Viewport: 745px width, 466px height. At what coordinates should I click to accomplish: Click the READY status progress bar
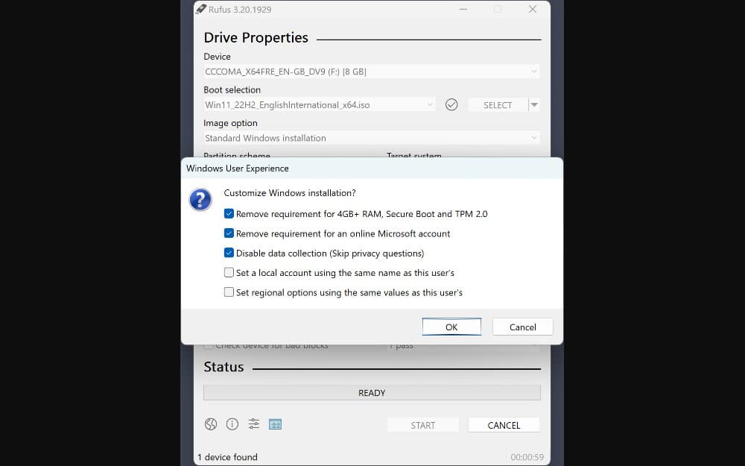coord(372,392)
